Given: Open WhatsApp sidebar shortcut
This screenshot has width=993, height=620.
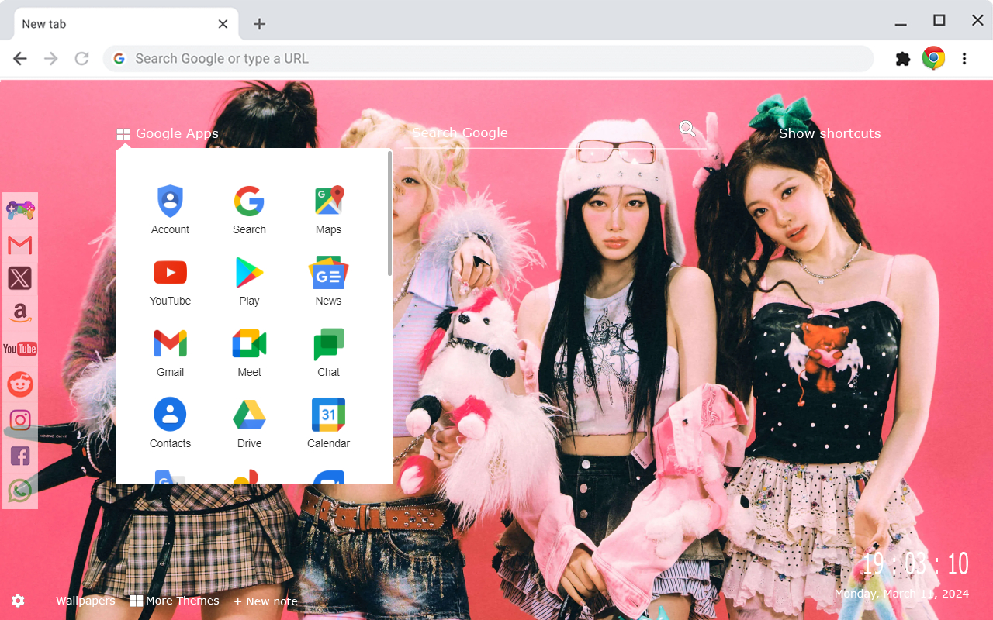Looking at the screenshot, I should 20,491.
